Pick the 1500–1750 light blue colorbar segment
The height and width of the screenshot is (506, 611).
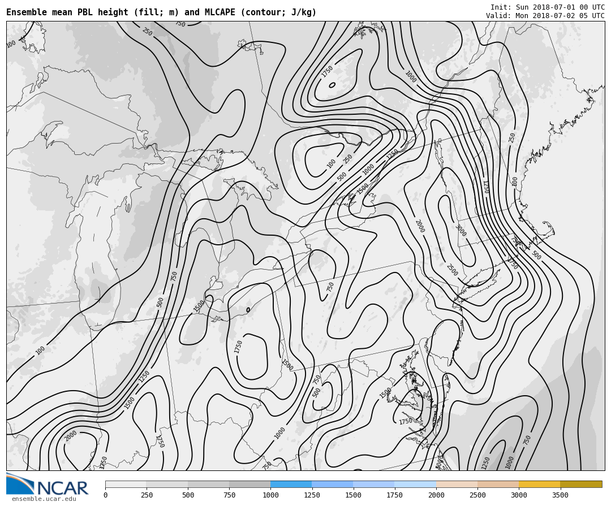tap(374, 484)
